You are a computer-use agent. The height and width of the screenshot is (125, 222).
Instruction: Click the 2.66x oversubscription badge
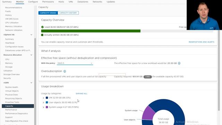(x=148, y=77)
